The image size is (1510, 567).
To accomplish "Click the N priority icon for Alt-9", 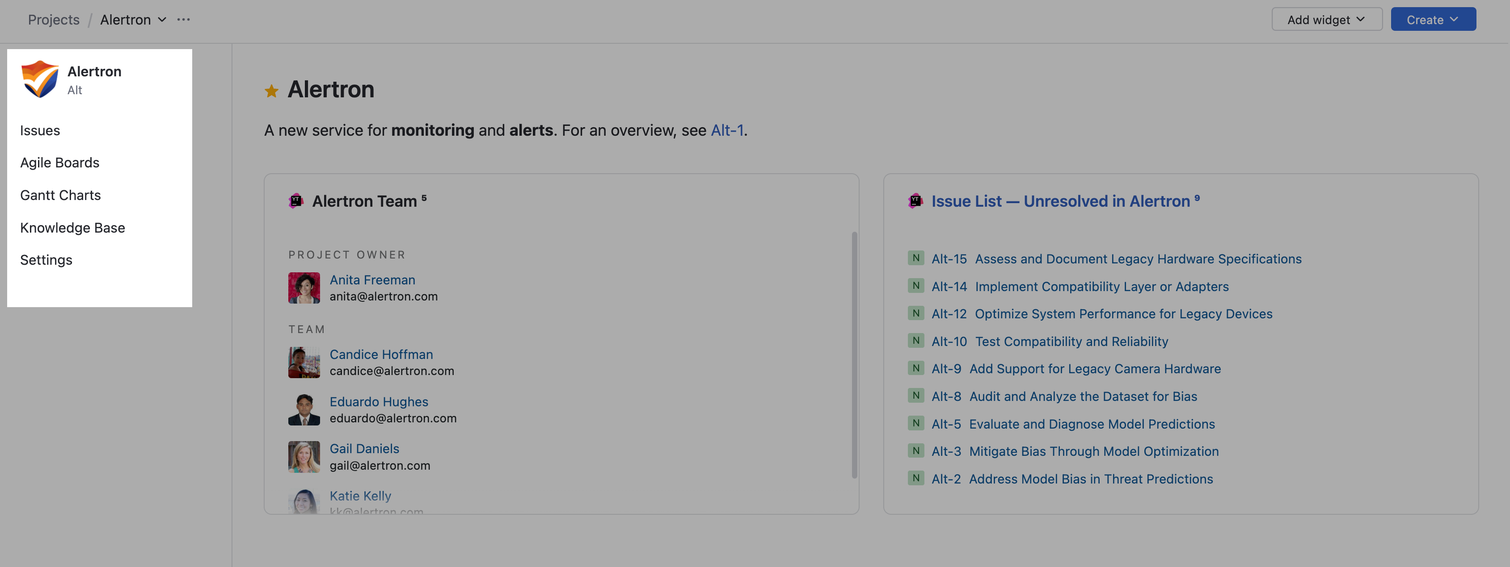I will coord(916,368).
